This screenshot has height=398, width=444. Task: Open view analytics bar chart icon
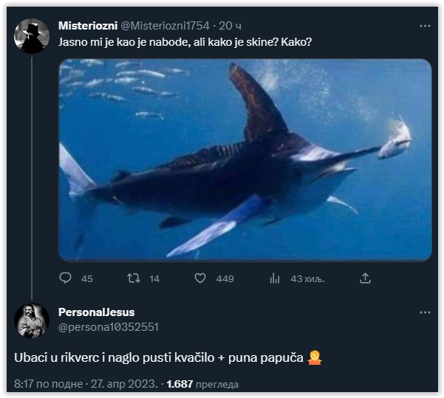(x=275, y=278)
